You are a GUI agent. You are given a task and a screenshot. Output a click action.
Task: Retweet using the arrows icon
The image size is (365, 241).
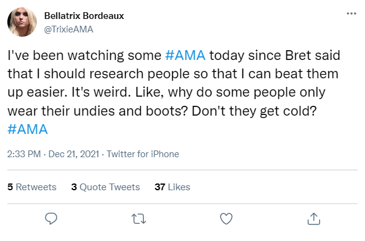pos(139,219)
